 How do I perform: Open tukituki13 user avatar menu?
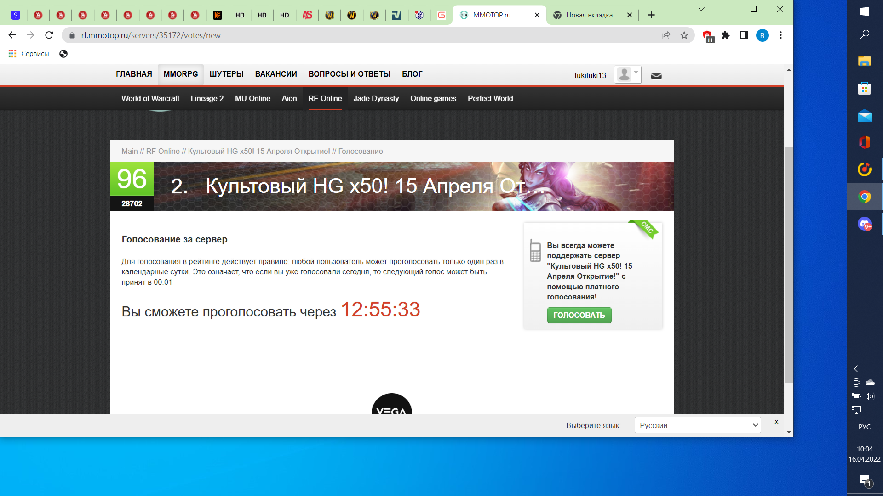click(x=628, y=74)
